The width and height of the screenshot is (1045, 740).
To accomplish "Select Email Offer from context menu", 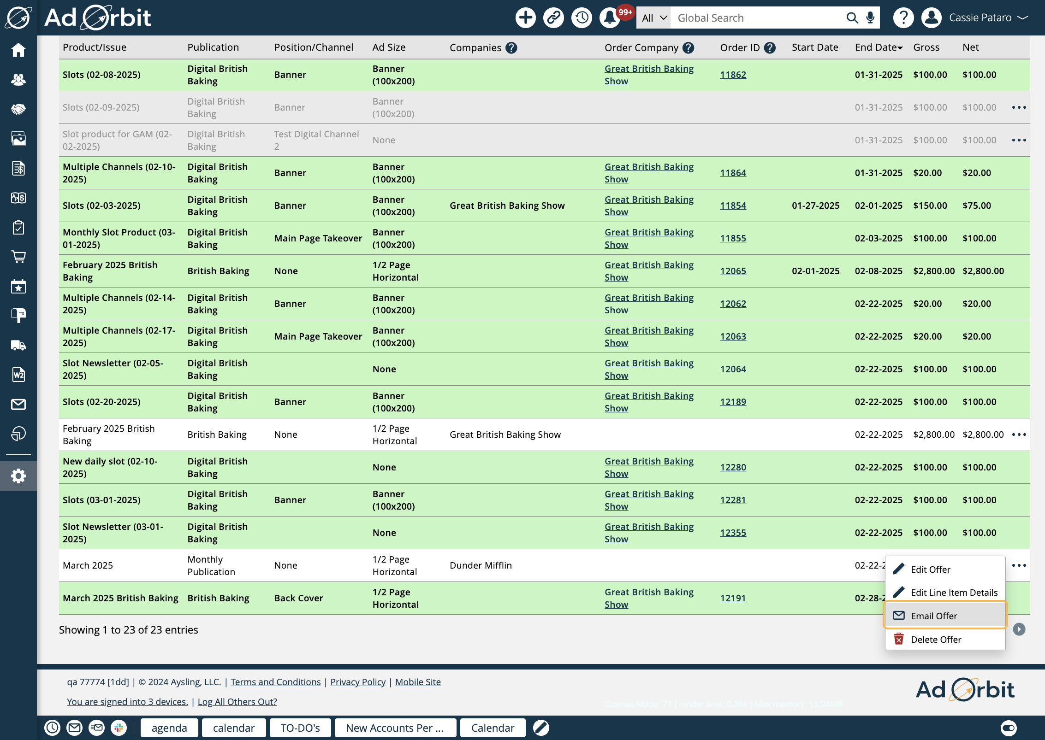I will click(934, 616).
